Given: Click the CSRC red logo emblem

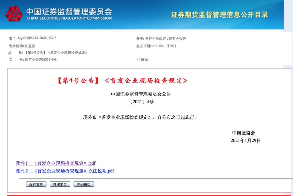Looking at the screenshot, I should (14, 14).
